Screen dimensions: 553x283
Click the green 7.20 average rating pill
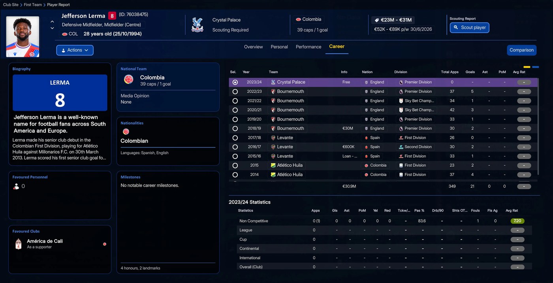[x=517, y=221]
